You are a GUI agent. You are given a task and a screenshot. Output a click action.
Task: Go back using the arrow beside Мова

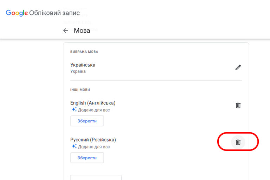coord(66,31)
